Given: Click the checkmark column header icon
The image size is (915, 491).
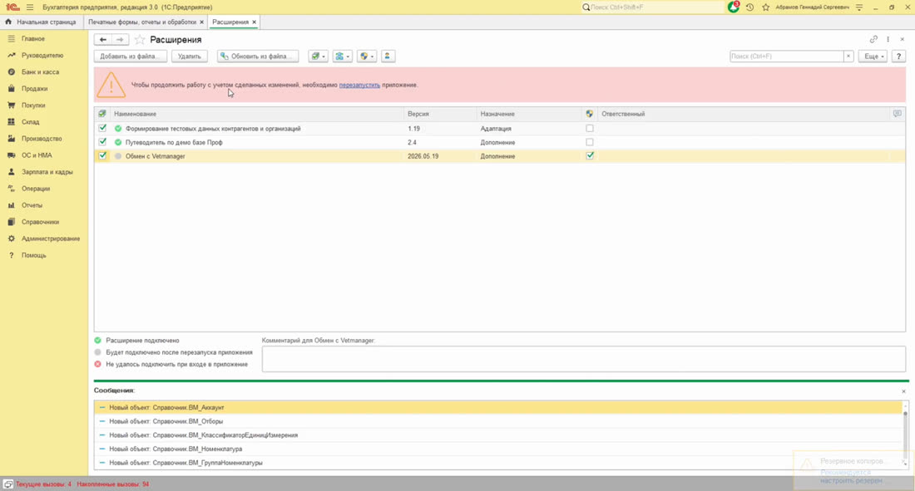Looking at the screenshot, I should coord(102,114).
